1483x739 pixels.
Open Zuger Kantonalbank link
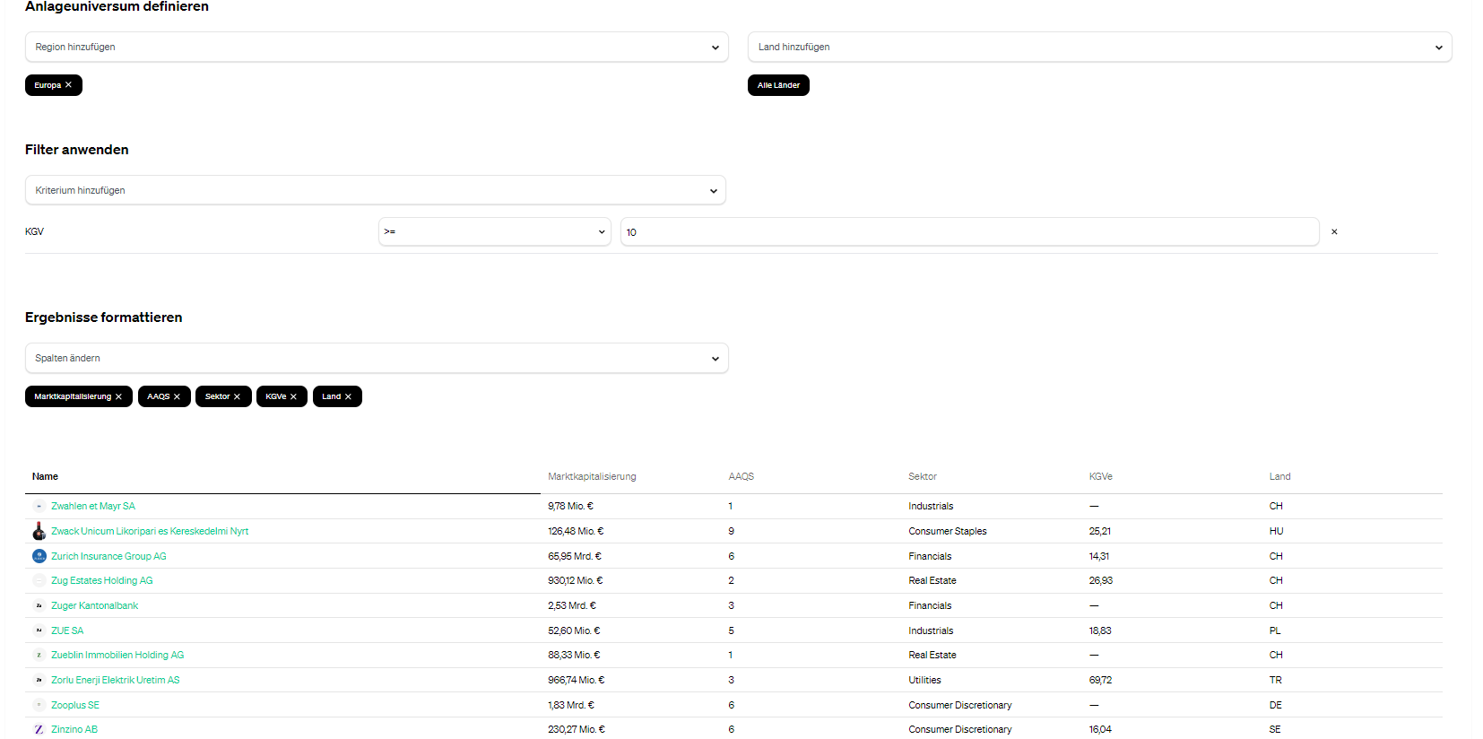tap(94, 605)
